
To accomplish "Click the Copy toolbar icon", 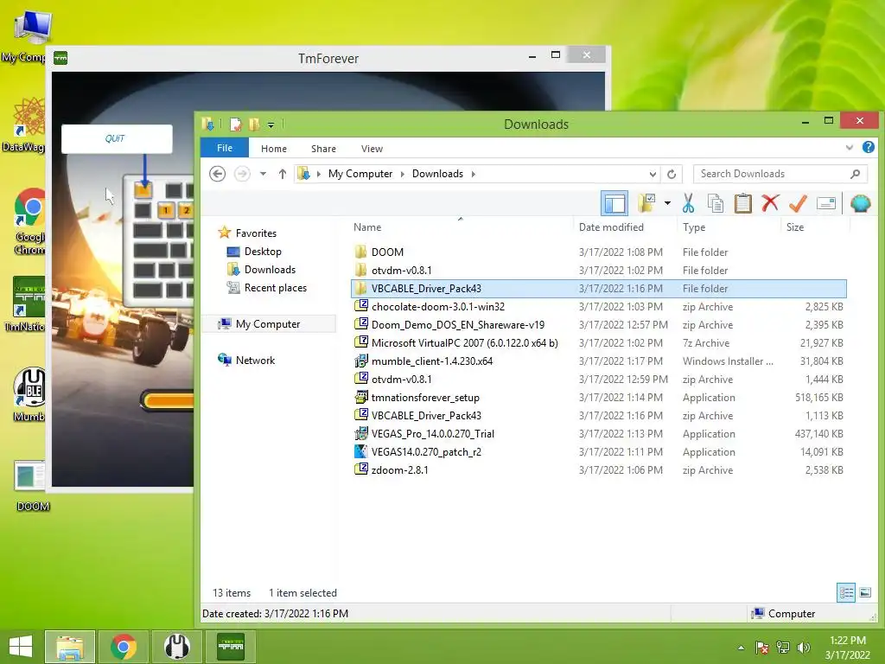I will pos(715,203).
